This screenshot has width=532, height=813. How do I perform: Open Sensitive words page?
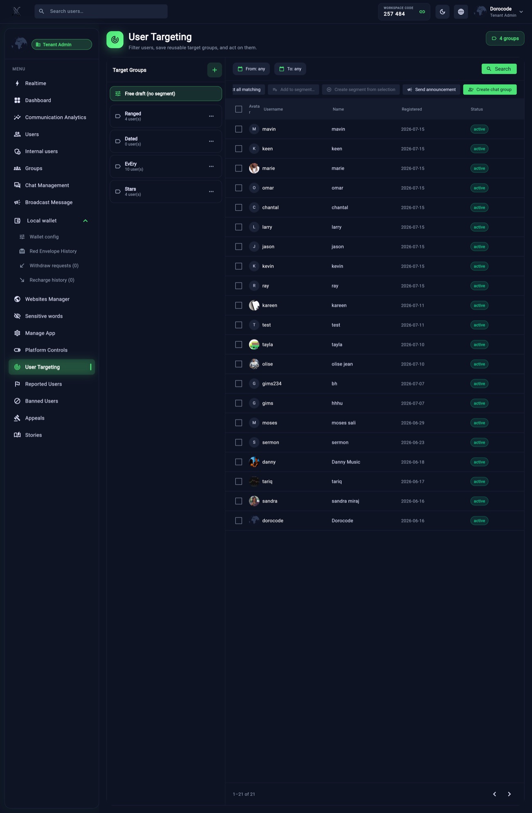pyautogui.click(x=52, y=316)
